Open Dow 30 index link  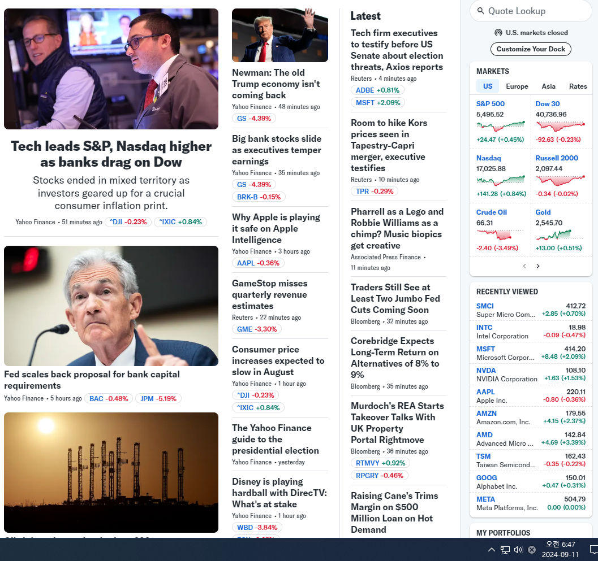click(x=547, y=103)
